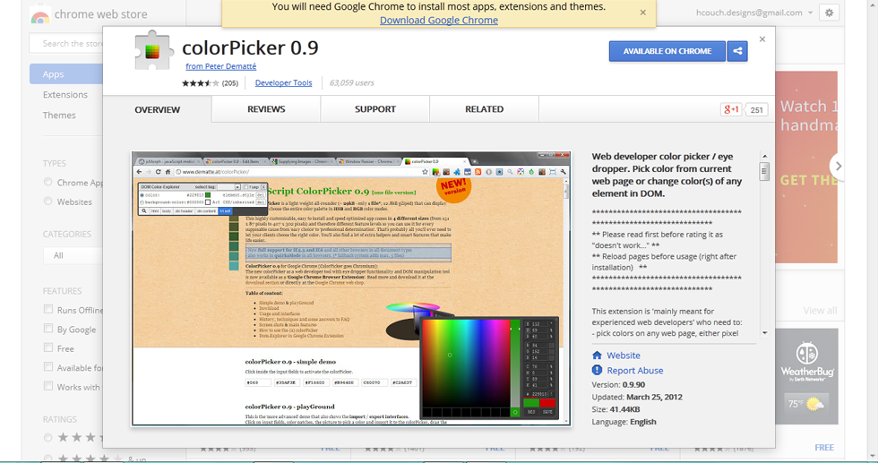Click the Chrome Web Store logo icon
The width and height of the screenshot is (878, 463).
click(x=39, y=15)
